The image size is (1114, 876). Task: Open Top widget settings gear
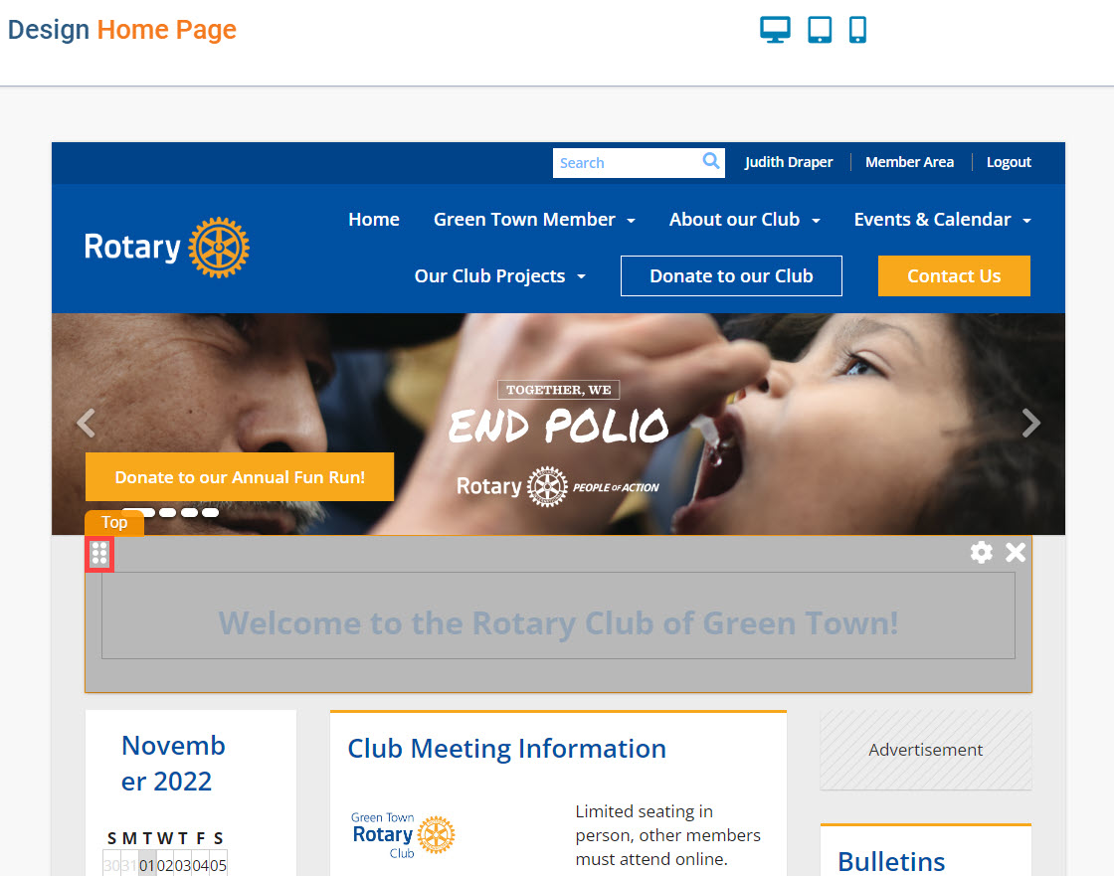click(981, 552)
